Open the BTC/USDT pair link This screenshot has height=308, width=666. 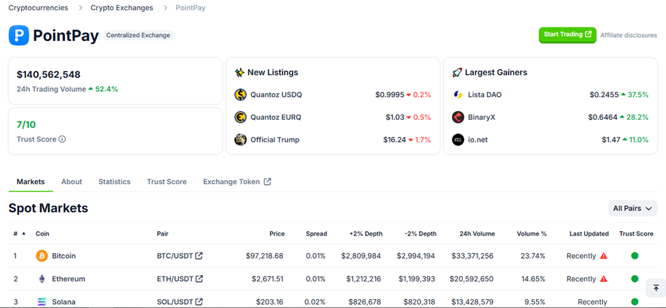[179, 256]
